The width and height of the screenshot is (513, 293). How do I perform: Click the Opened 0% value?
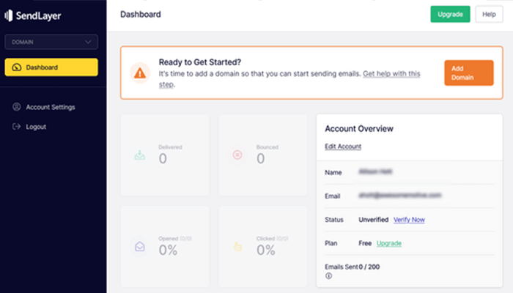pyautogui.click(x=168, y=251)
